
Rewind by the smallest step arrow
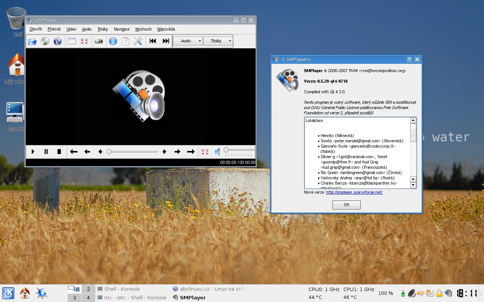(x=100, y=152)
